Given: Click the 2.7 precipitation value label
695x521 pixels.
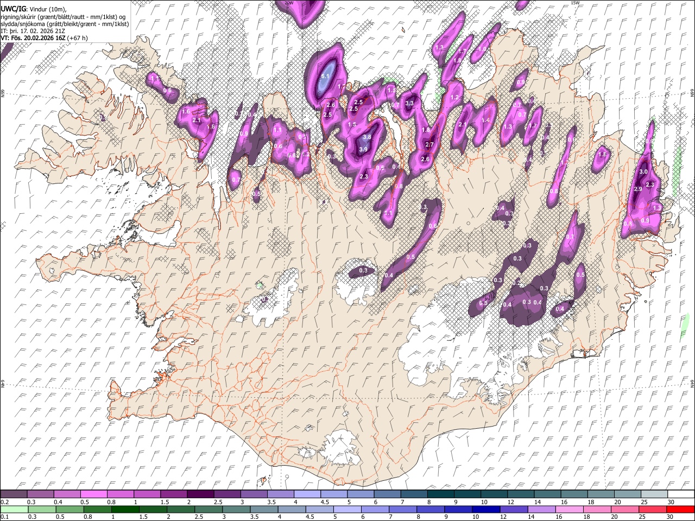Looking at the screenshot, I should coord(429,144).
